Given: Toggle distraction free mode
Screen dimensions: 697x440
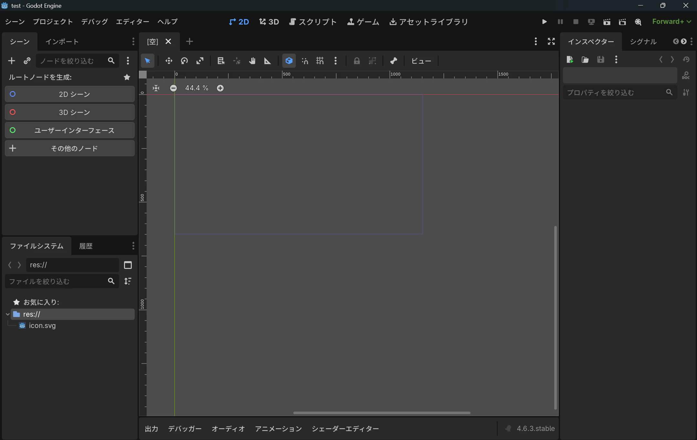Looking at the screenshot, I should pyautogui.click(x=551, y=41).
